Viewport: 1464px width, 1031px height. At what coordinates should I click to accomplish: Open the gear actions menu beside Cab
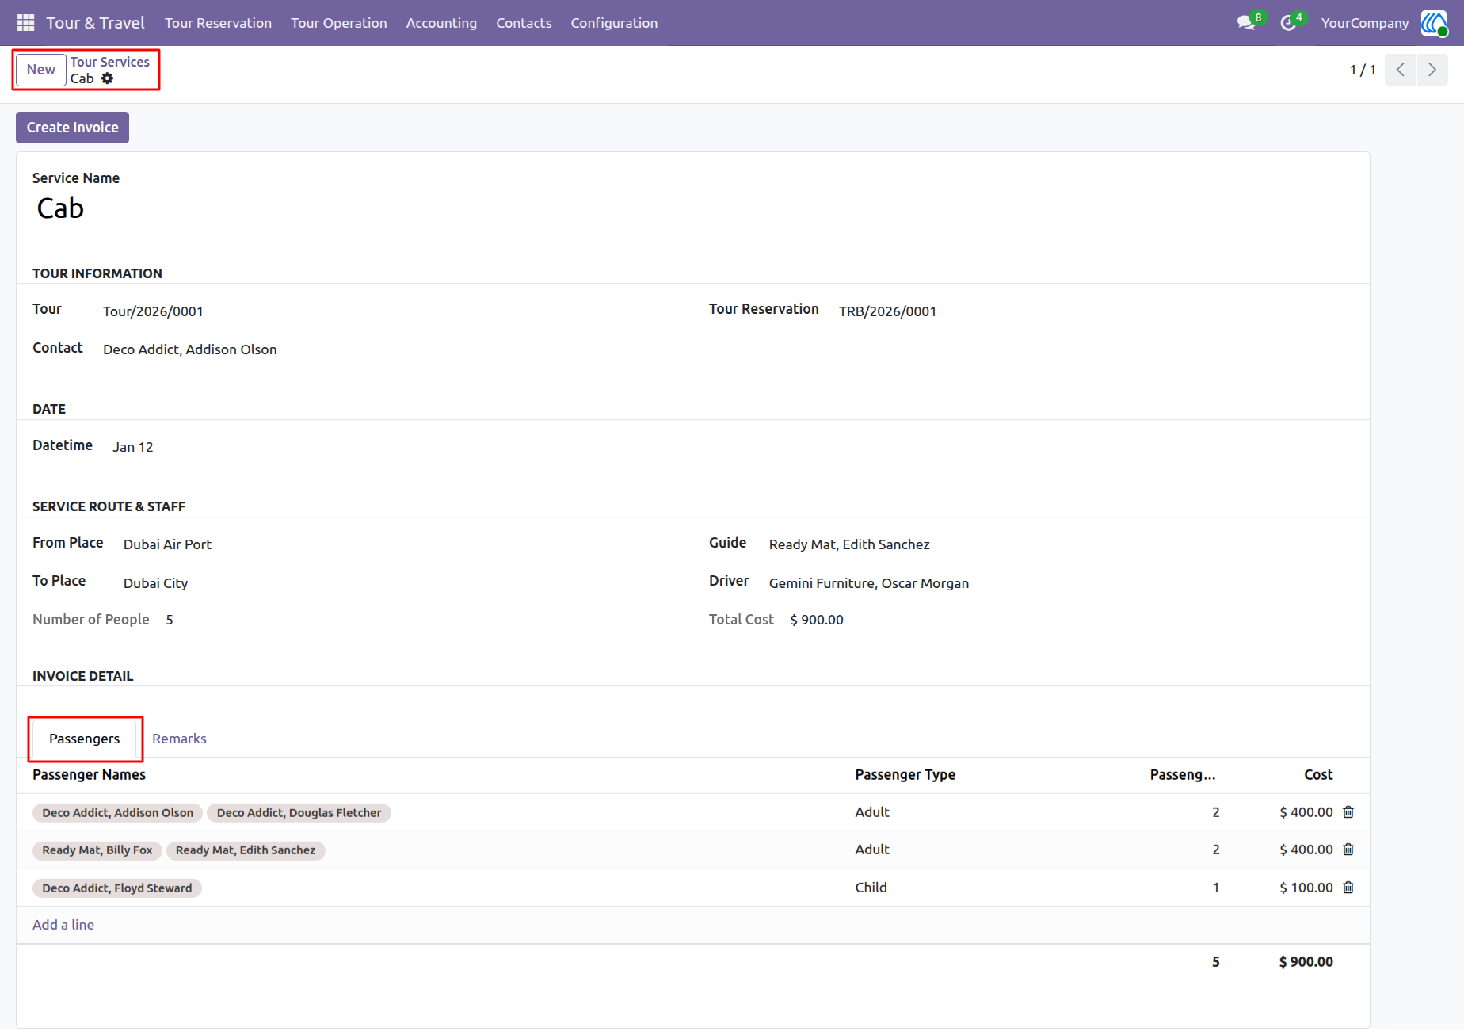point(108,78)
